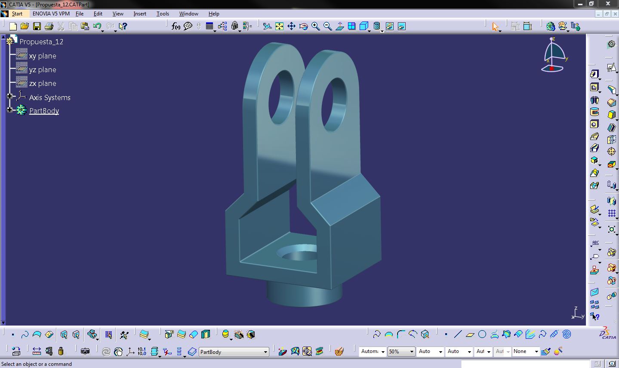Click the Measure Between ruler icon

point(37,351)
